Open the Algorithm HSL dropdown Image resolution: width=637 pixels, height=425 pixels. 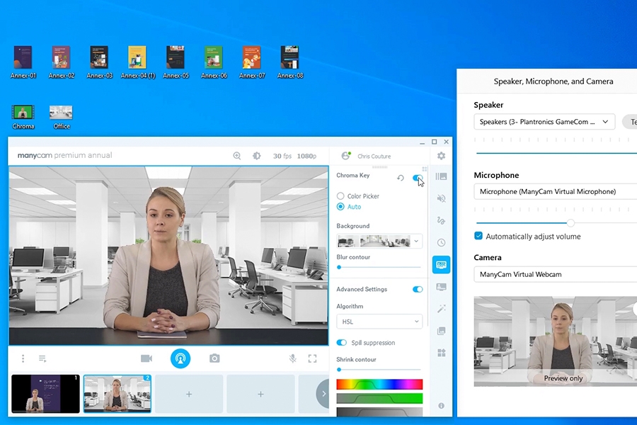(x=379, y=322)
